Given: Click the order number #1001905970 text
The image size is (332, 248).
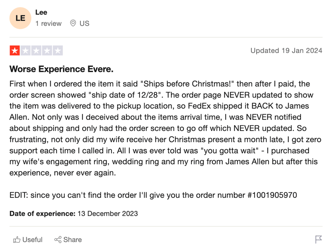Looking at the screenshot, I should pos(272,195).
